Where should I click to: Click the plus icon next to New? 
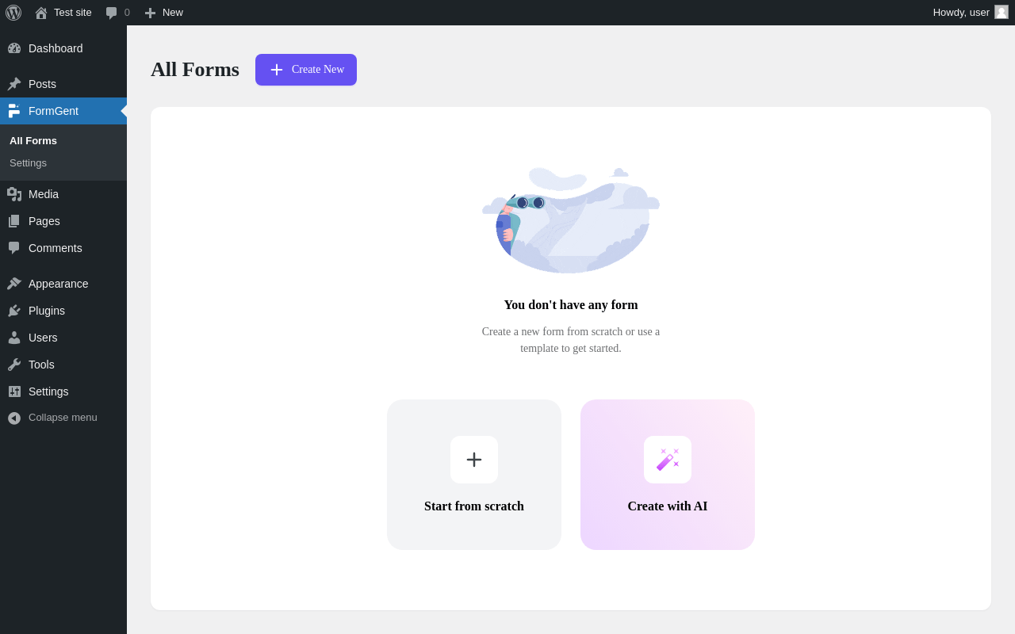click(150, 13)
